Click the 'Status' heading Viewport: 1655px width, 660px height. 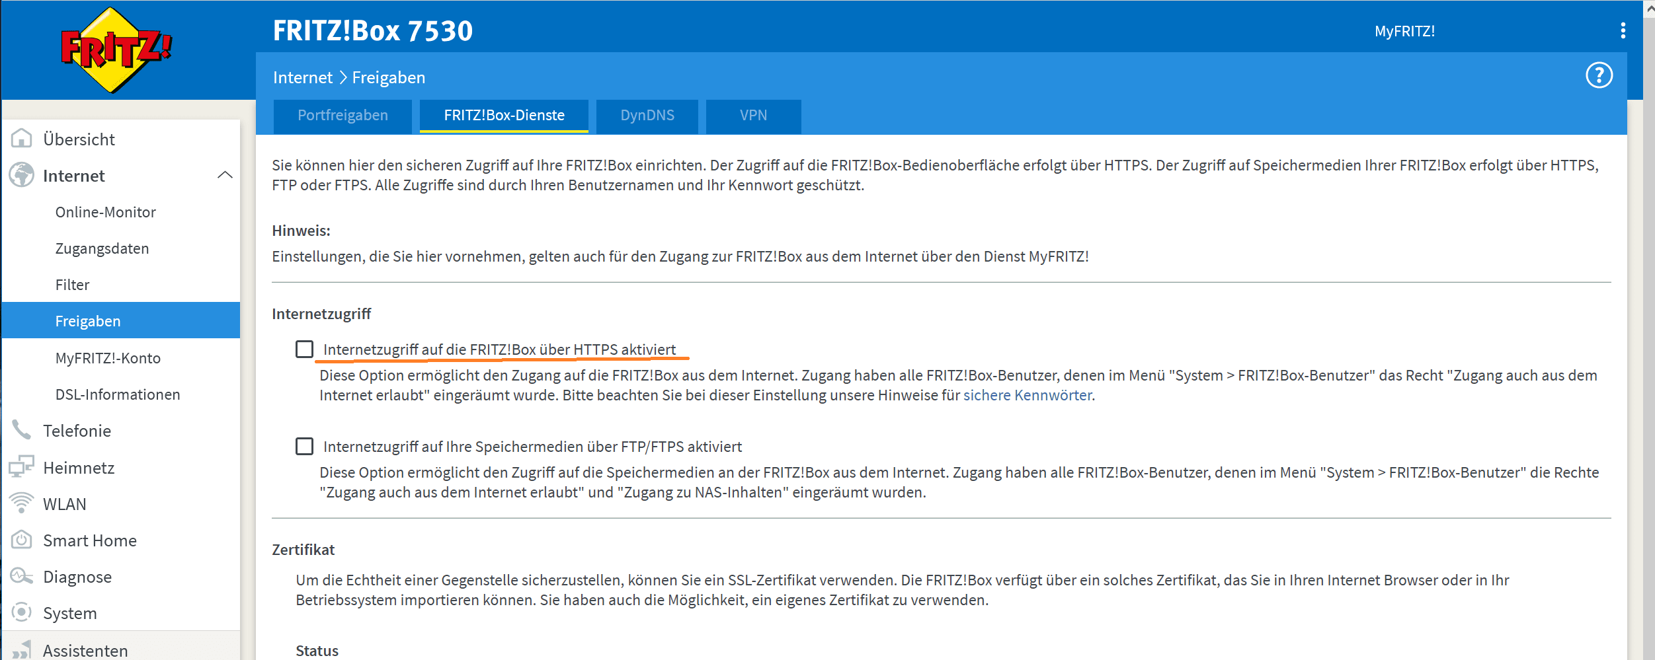317,651
